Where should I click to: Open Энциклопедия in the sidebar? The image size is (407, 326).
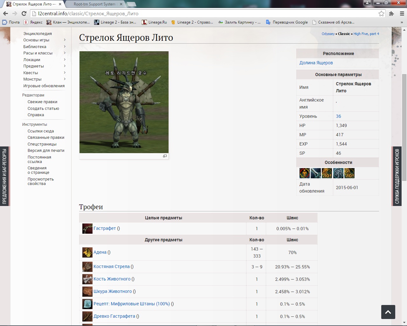(38, 33)
